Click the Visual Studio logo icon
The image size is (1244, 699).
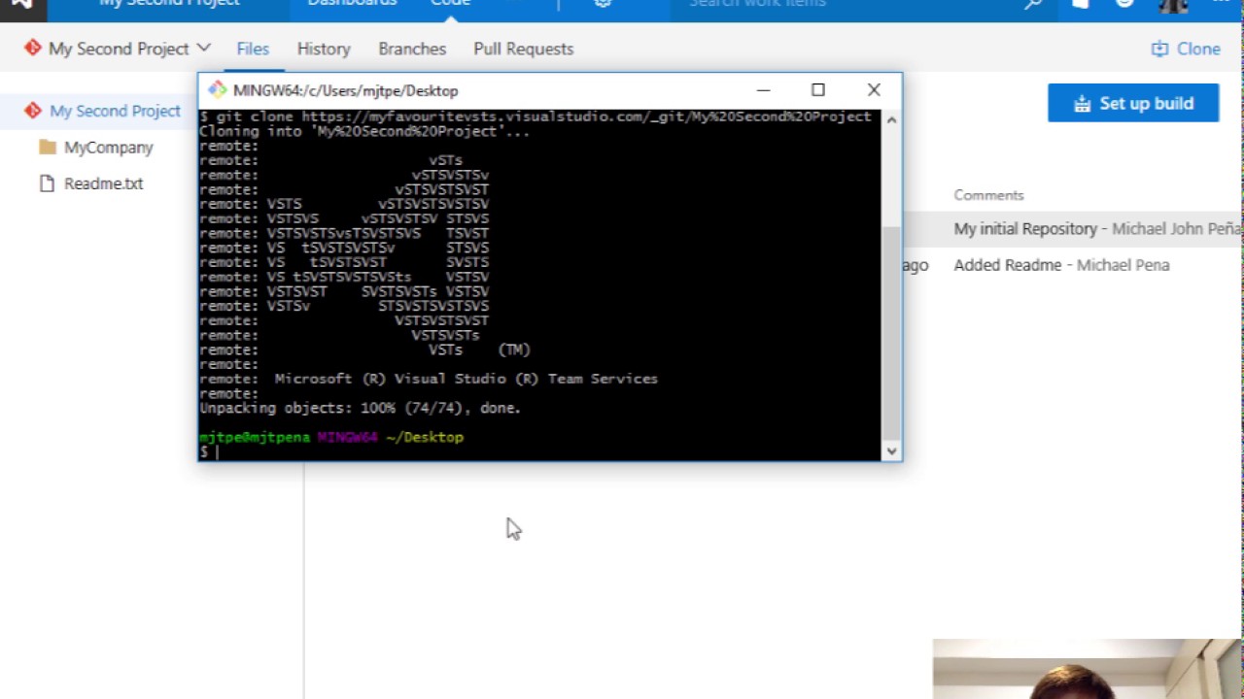(x=21, y=4)
